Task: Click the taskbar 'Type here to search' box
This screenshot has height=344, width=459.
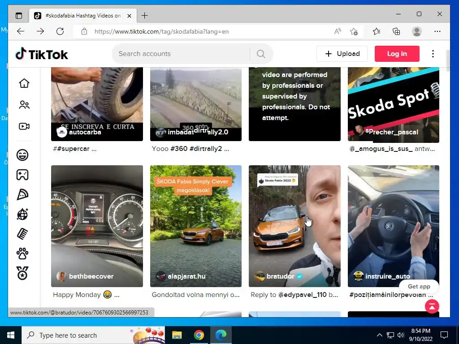Action: [93, 335]
